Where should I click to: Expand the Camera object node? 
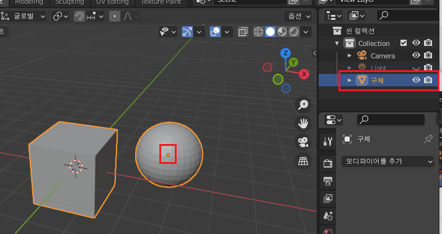tap(350, 56)
